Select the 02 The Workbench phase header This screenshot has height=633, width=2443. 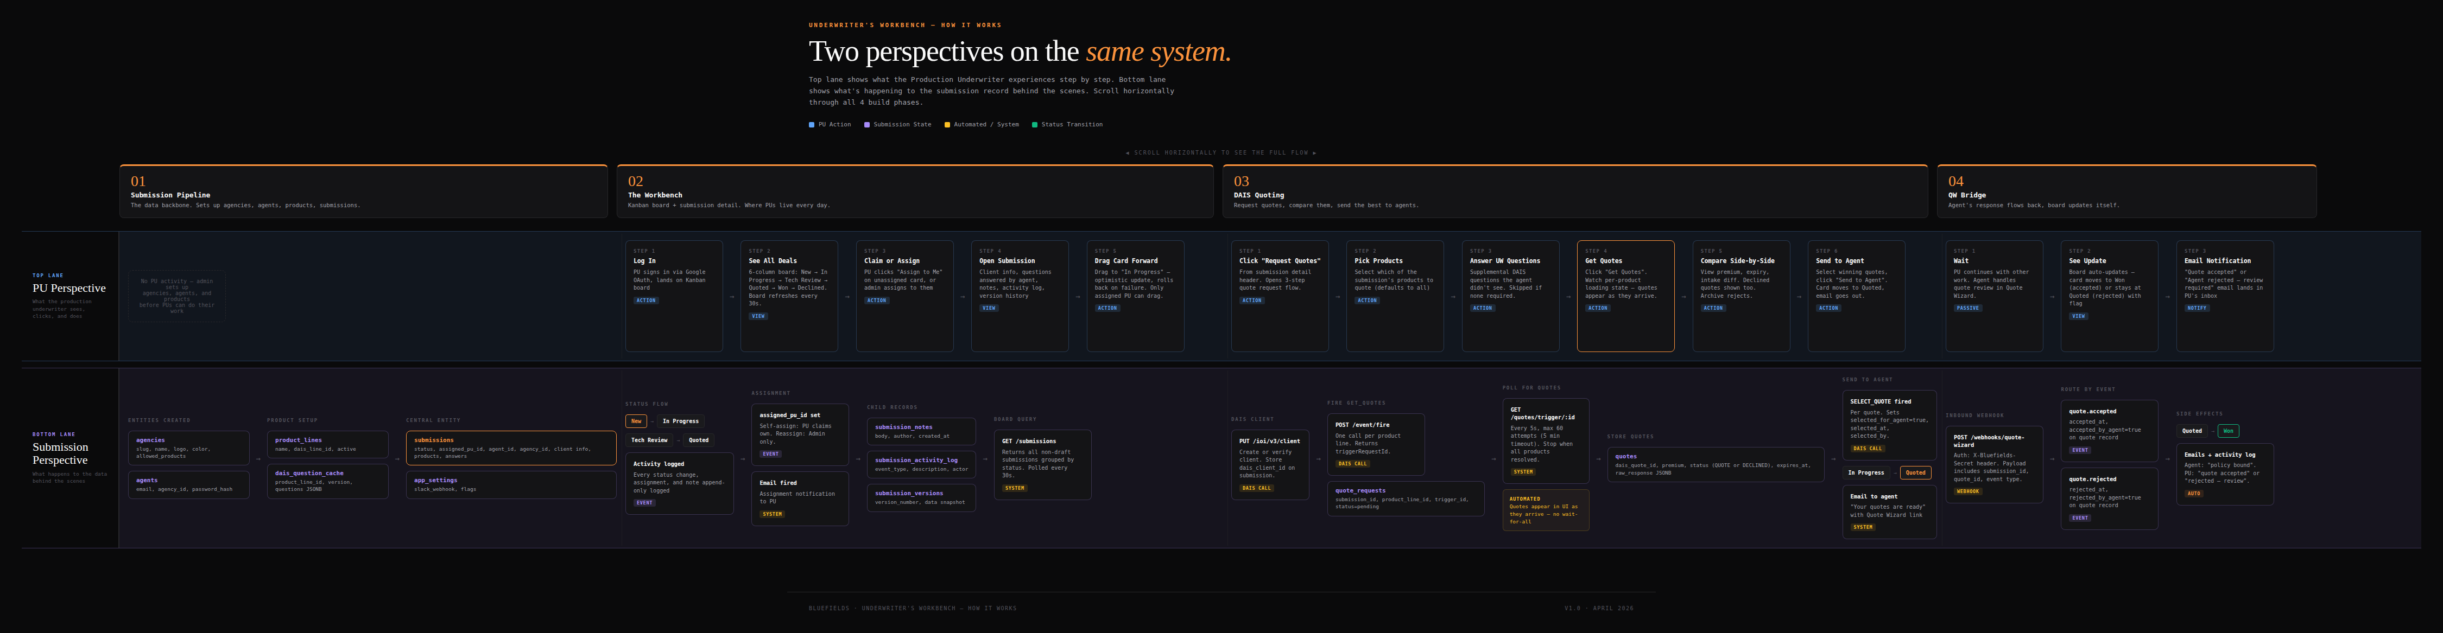pyautogui.click(x=914, y=191)
